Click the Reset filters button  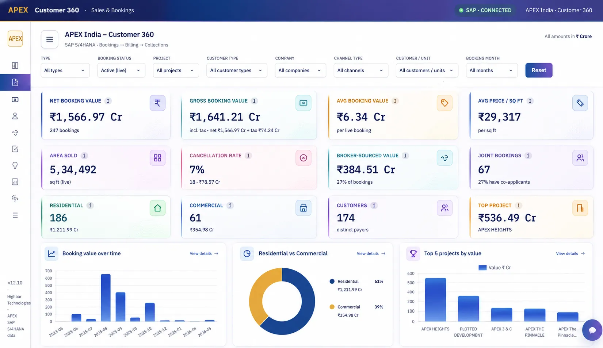pos(539,70)
